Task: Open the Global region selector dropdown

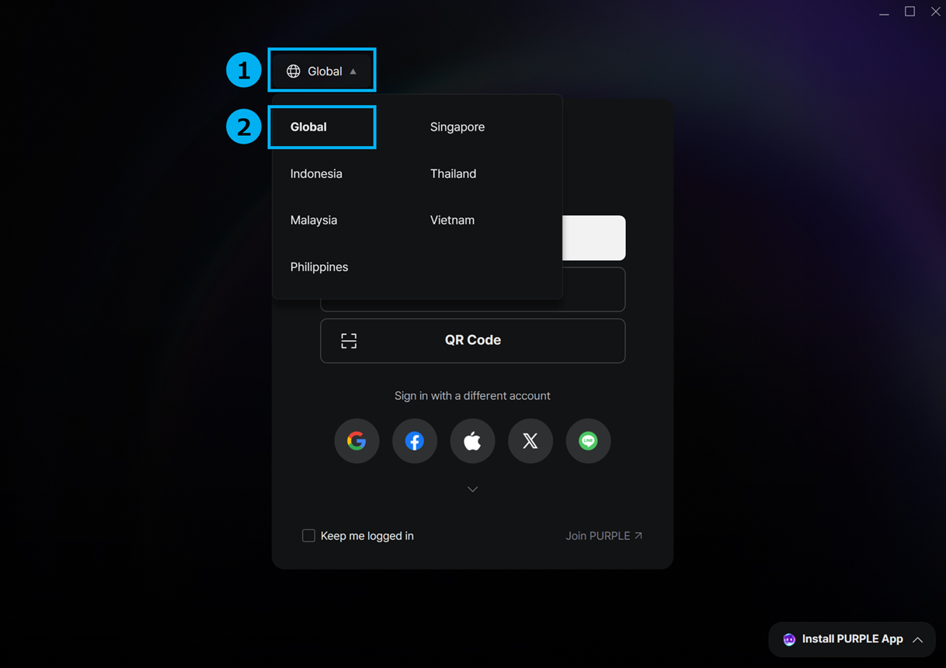Action: tap(322, 71)
